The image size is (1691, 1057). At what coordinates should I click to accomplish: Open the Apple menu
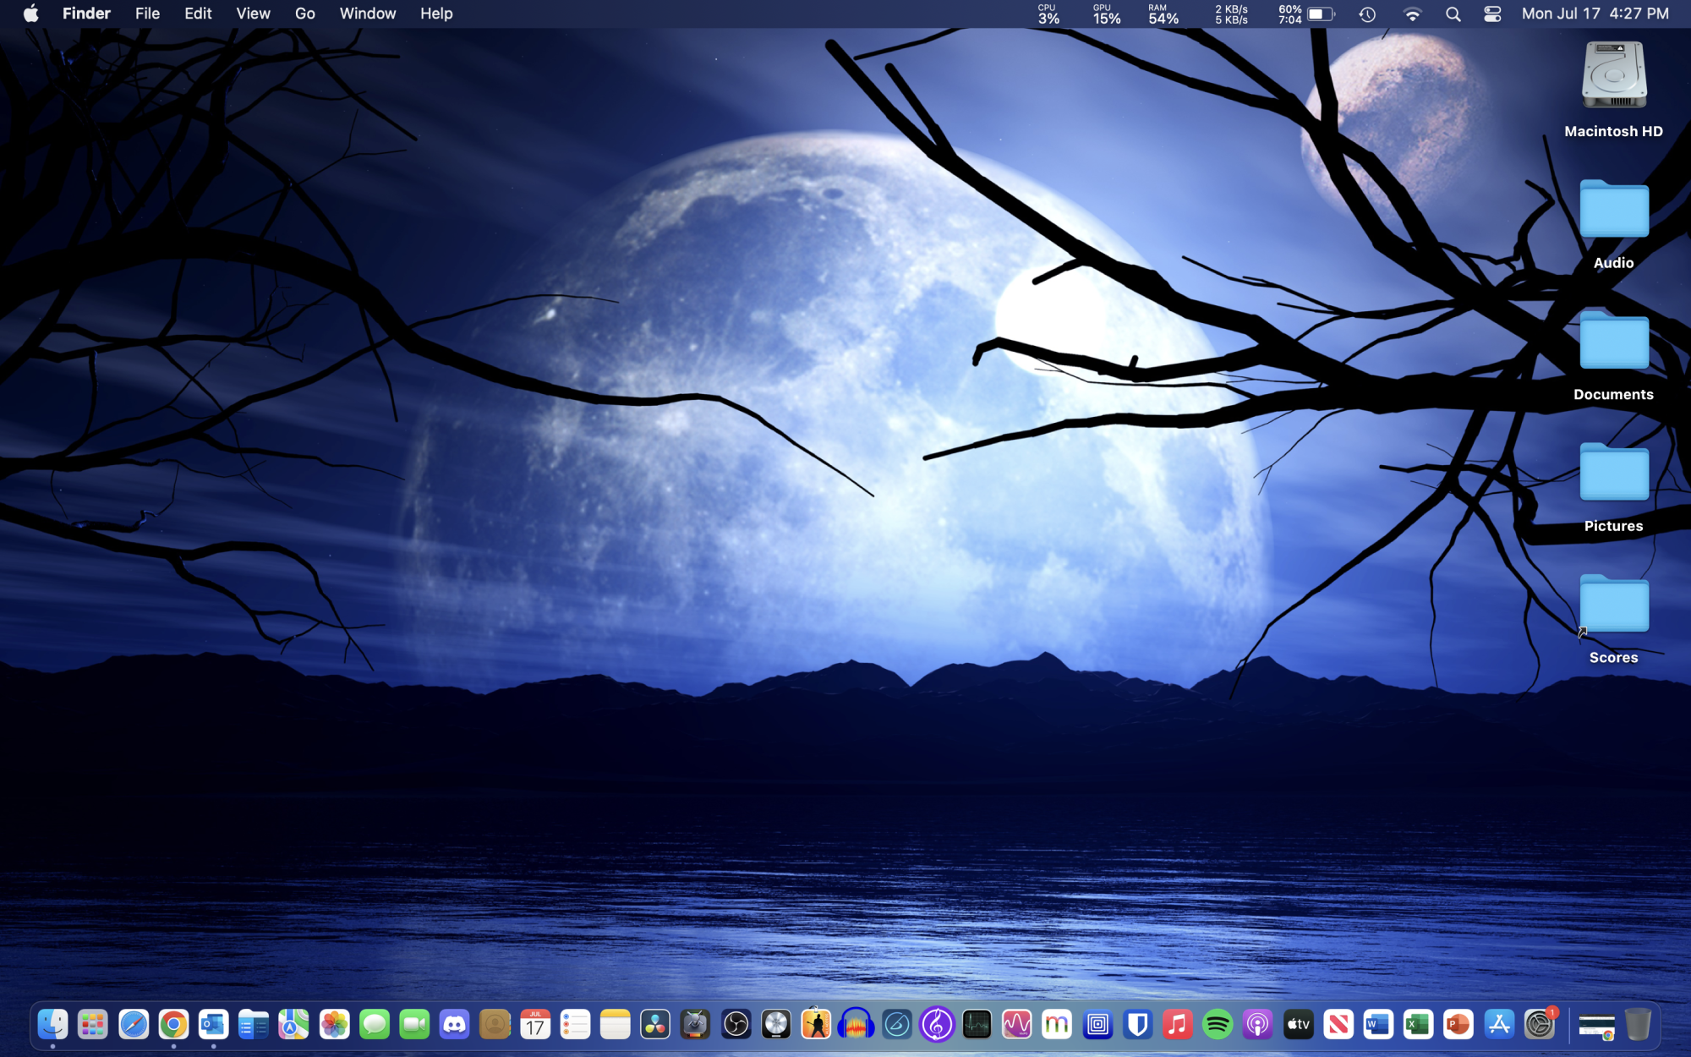(30, 14)
